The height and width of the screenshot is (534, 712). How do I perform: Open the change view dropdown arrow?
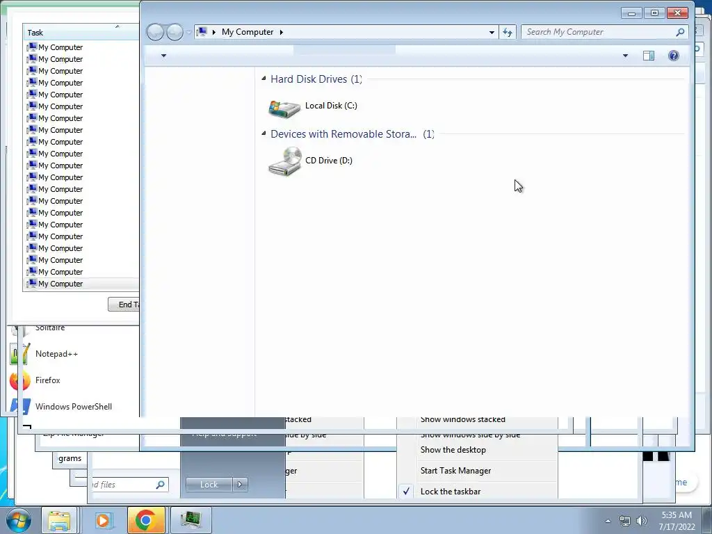(625, 56)
